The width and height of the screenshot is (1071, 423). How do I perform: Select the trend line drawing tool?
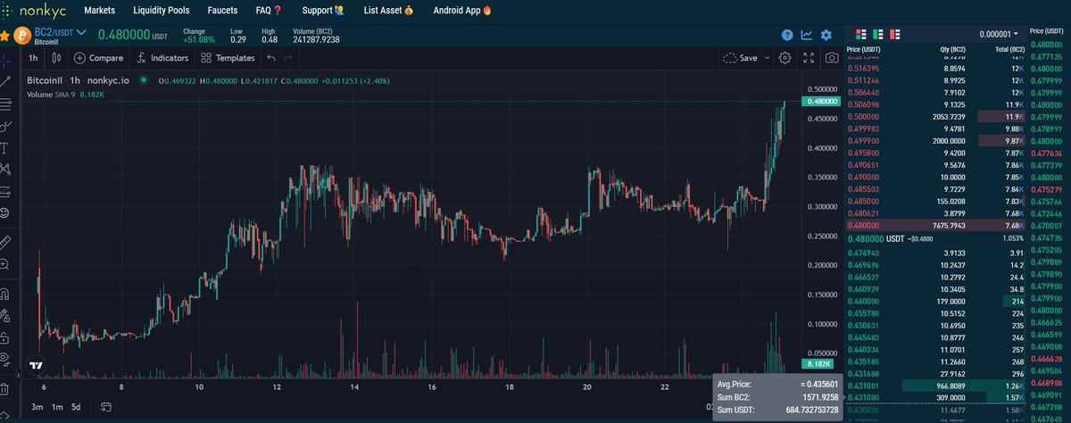pyautogui.click(x=5, y=81)
